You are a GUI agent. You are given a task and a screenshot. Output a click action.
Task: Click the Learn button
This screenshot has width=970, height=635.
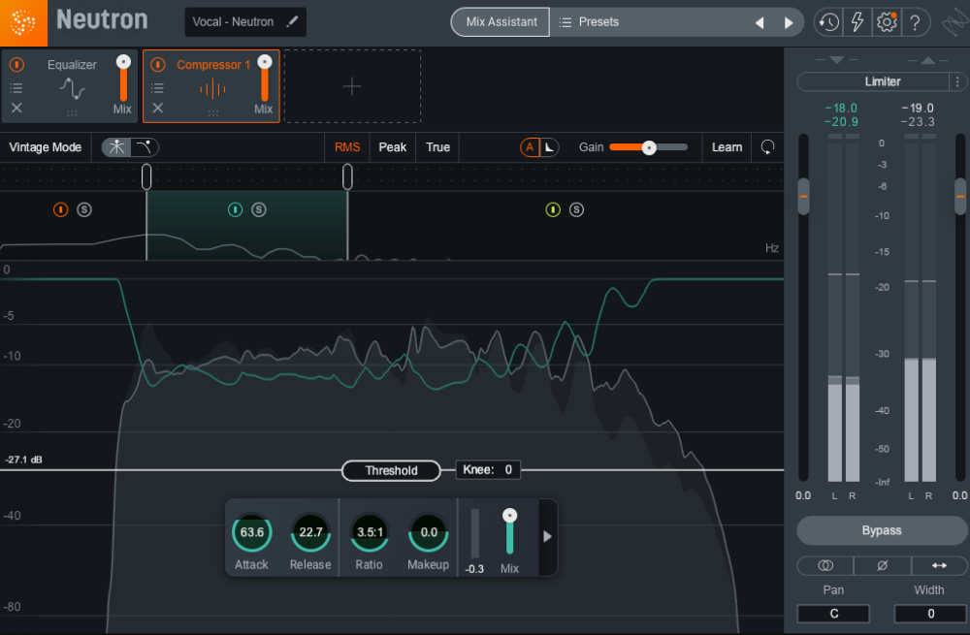pyautogui.click(x=727, y=147)
